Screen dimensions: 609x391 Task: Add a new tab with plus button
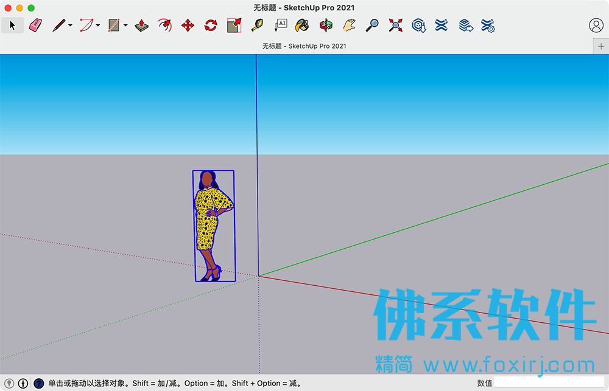601,46
